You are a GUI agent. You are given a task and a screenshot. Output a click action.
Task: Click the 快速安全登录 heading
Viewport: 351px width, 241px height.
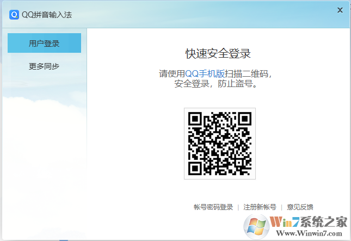tap(218, 53)
